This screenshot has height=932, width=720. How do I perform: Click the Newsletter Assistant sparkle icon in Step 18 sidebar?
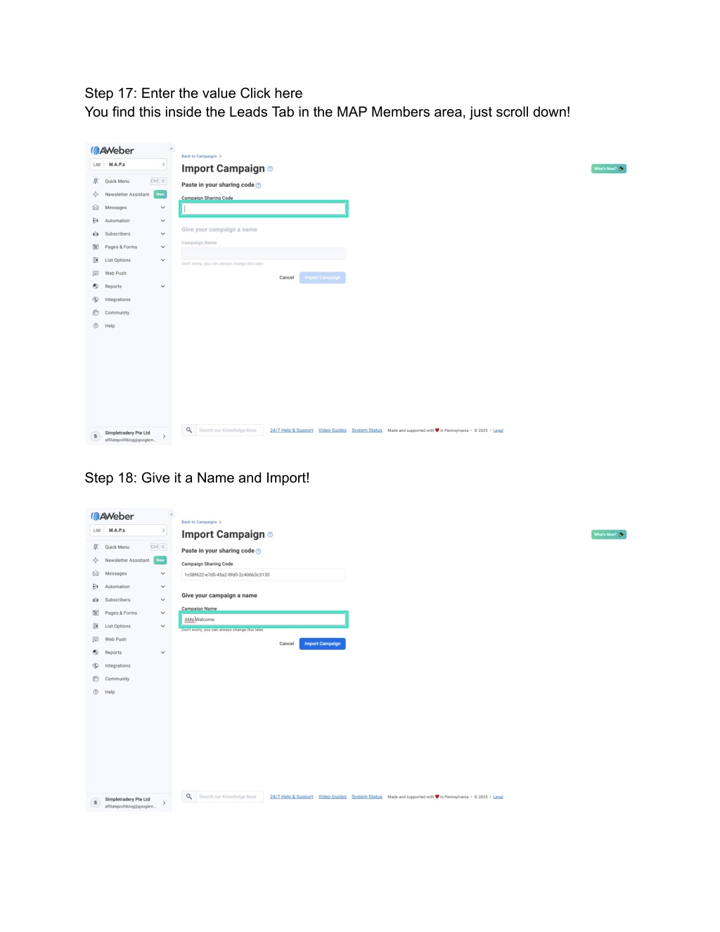click(96, 561)
